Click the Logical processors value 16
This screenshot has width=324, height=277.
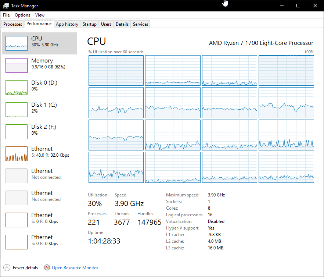[x=210, y=215]
